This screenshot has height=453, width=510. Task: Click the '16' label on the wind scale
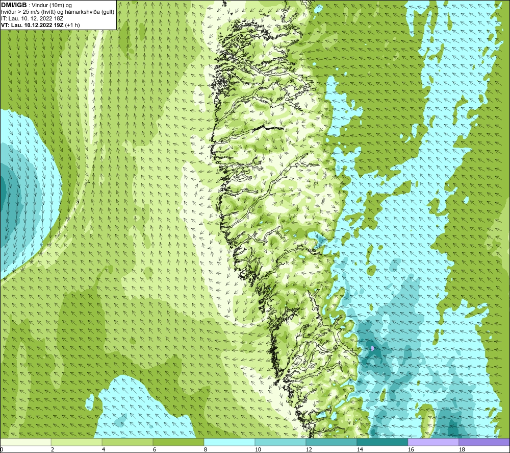tap(411, 449)
